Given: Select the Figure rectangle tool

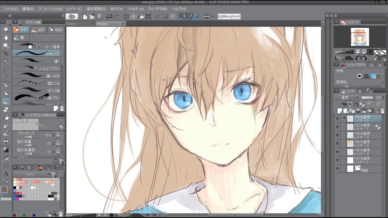Looking at the screenshot, I should pos(6,166).
